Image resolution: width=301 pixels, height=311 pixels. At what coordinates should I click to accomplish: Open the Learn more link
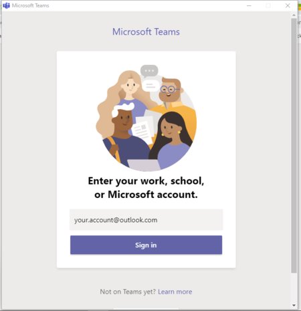[175, 292]
